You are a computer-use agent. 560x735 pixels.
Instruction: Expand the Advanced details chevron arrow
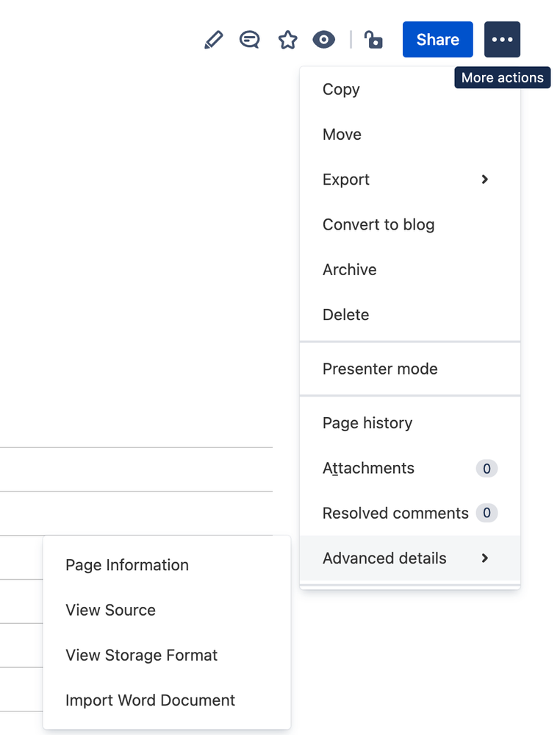[484, 558]
